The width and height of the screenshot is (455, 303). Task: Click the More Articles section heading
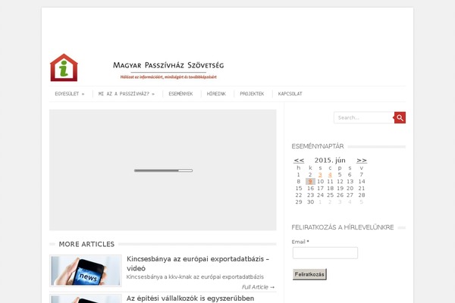[86, 244]
